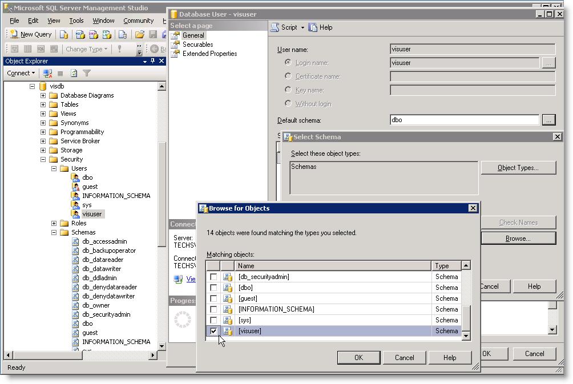Image resolution: width=573 pixels, height=384 pixels.
Task: Click Object Explorer horizontal scrollbar right arrow
Action: coord(153,355)
